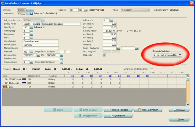
Task: Click the Marge field 51,52
Action: 108,31
